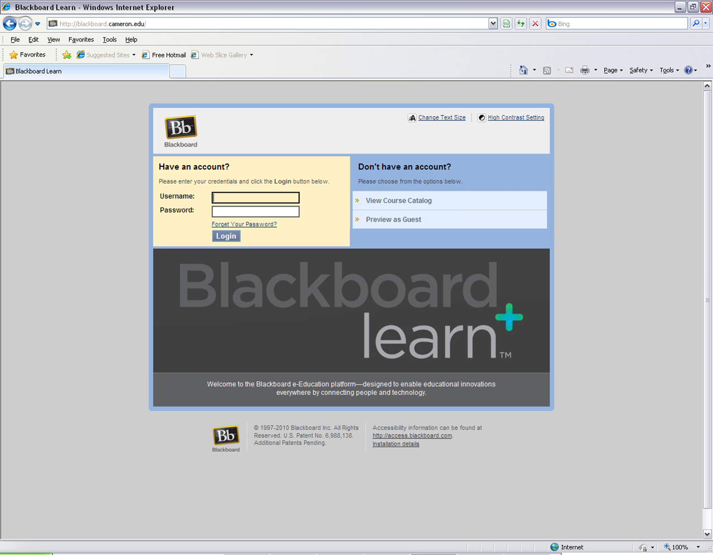The image size is (713, 555).
Task: Click the Change Text Size icon
Action: point(412,118)
